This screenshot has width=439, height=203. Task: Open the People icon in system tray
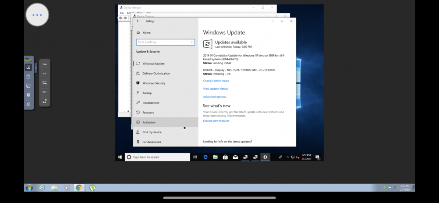(x=280, y=157)
